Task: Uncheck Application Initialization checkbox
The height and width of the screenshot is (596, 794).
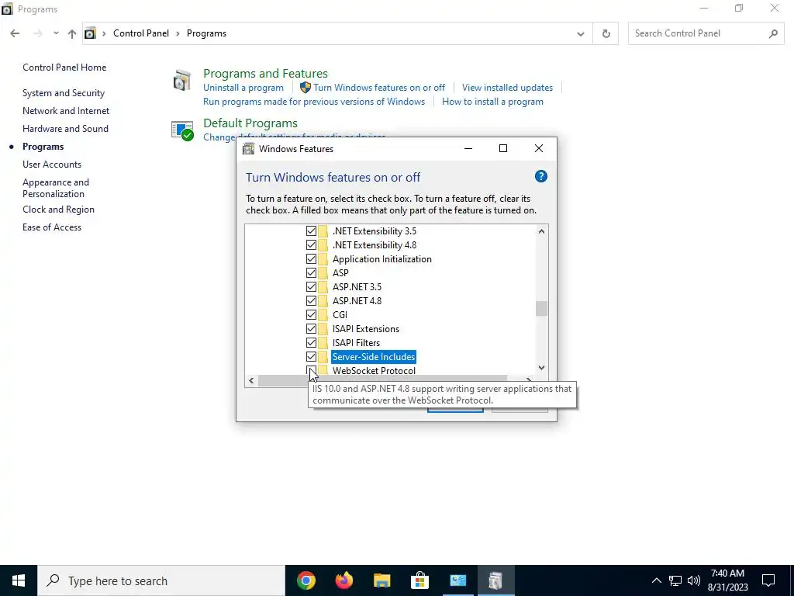Action: [x=311, y=259]
